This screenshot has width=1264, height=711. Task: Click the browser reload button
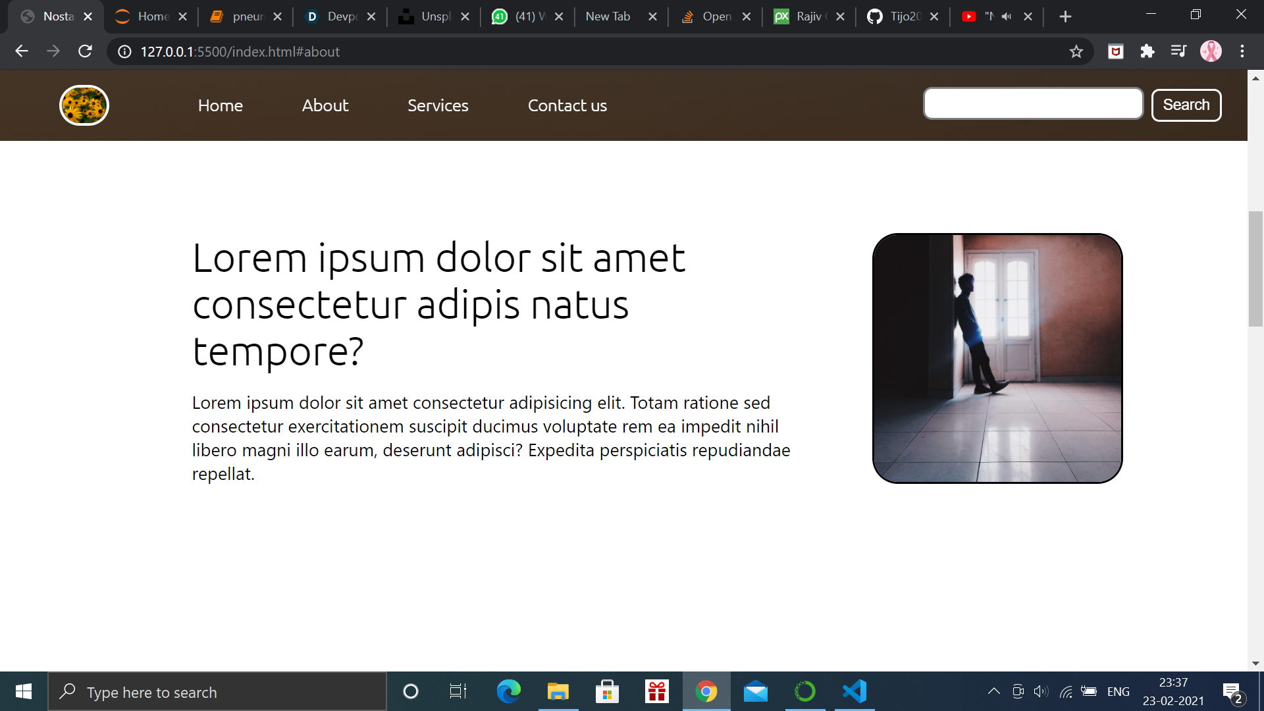click(x=85, y=51)
